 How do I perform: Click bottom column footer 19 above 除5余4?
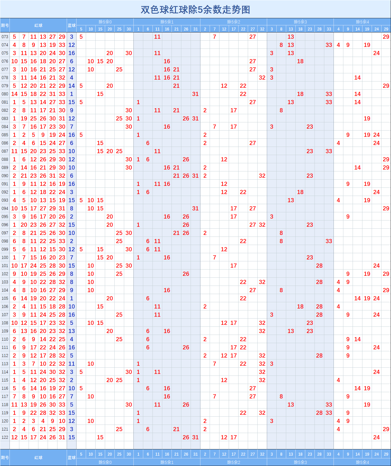[367, 454]
